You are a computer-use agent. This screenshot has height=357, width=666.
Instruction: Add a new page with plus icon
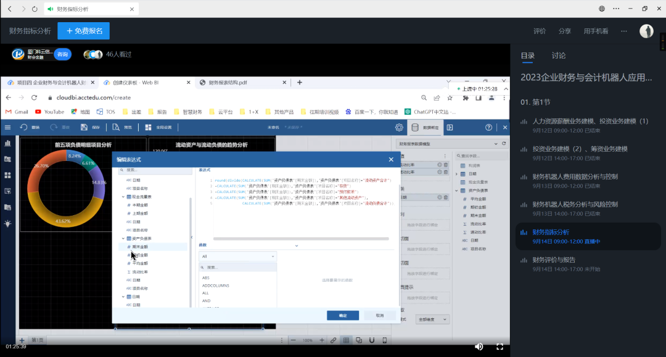point(22,340)
